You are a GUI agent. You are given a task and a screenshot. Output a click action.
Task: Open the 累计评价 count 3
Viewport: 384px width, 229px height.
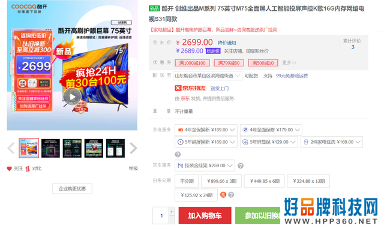point(353,47)
